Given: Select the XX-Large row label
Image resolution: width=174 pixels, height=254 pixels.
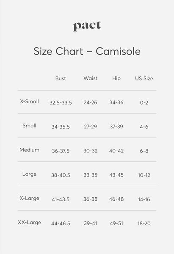Looking at the screenshot, I should pyautogui.click(x=29, y=222).
